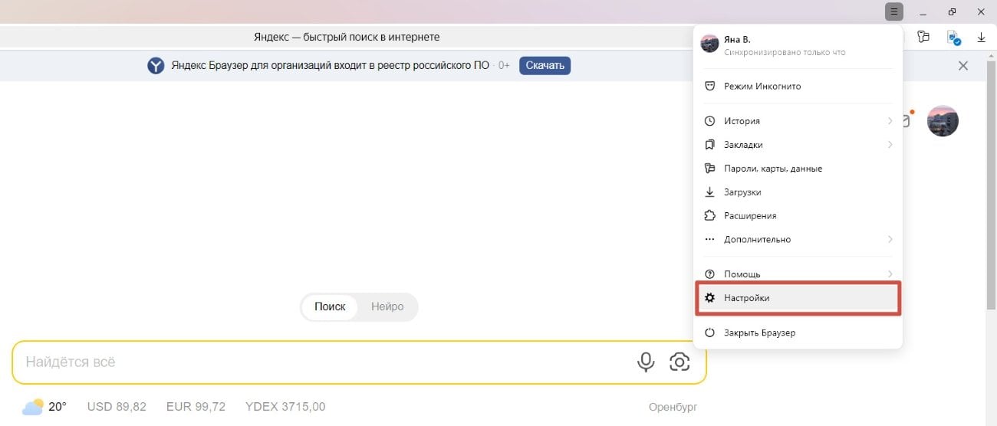Open Расширения from the menu
This screenshot has height=426, width=997.
point(798,216)
